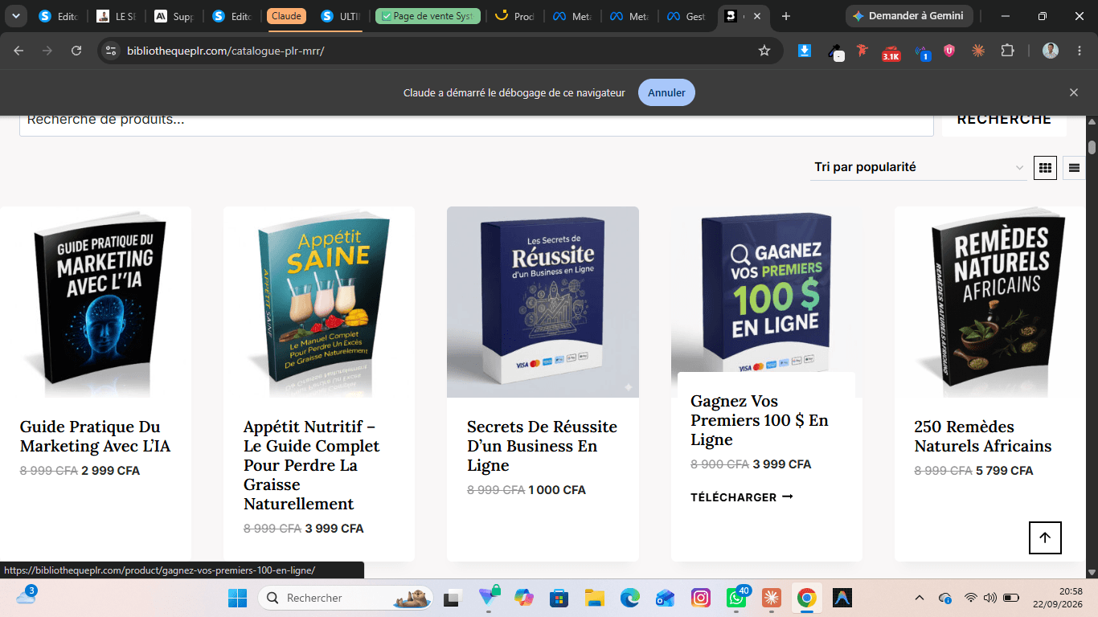Switch to the LE SE tab

[x=117, y=16]
